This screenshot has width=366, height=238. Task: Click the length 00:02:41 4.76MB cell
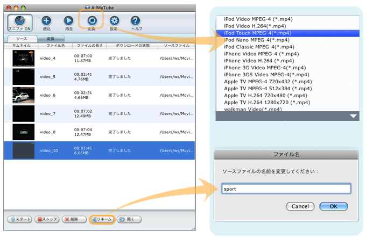click(83, 77)
